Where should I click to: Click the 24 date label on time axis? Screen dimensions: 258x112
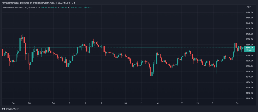coord(237,103)
